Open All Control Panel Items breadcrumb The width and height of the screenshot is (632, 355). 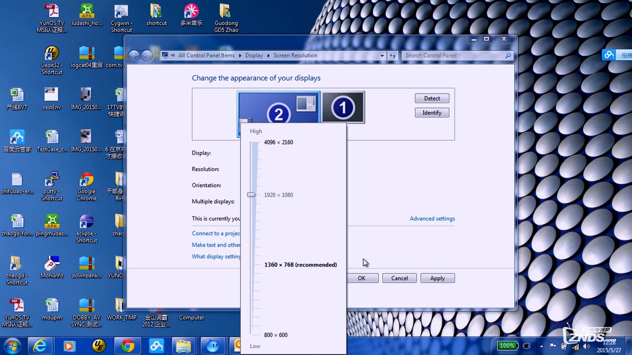(206, 56)
